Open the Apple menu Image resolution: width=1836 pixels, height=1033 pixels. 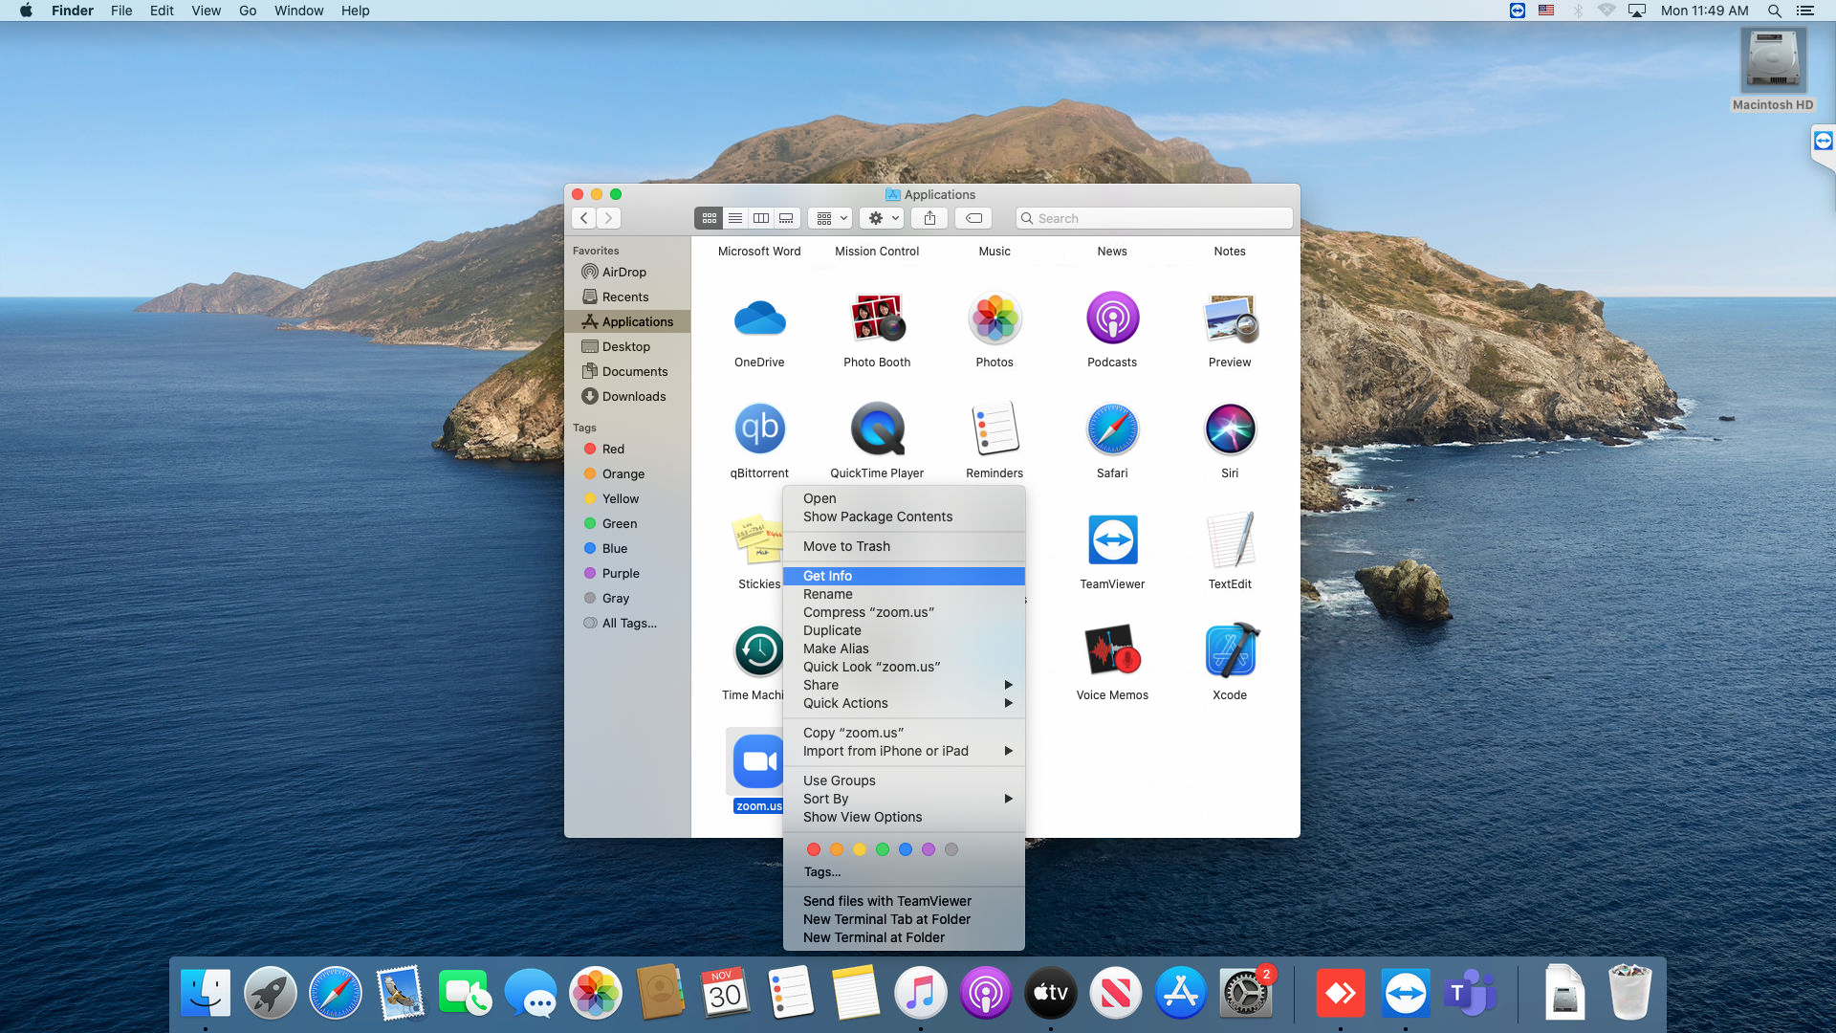pyautogui.click(x=26, y=11)
